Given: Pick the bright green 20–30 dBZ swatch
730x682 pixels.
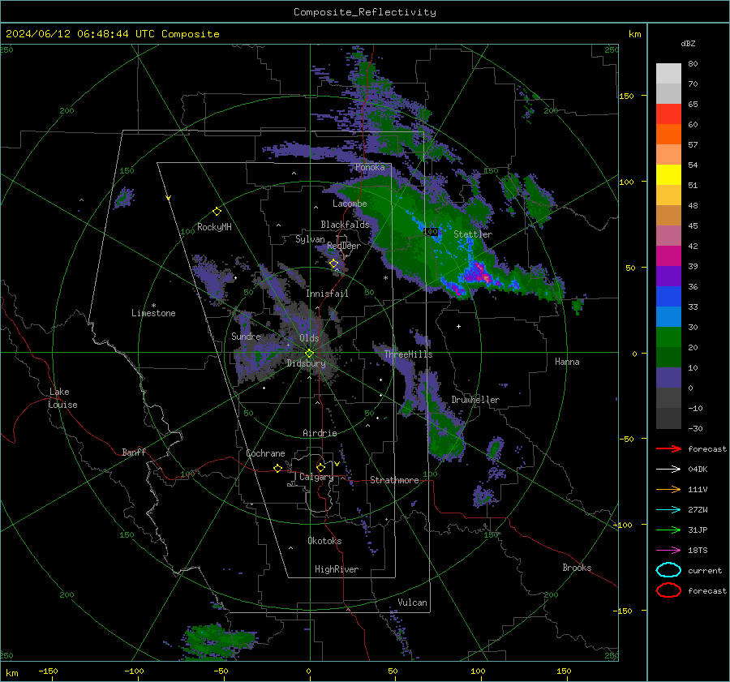Looking at the screenshot, I should click(x=668, y=337).
